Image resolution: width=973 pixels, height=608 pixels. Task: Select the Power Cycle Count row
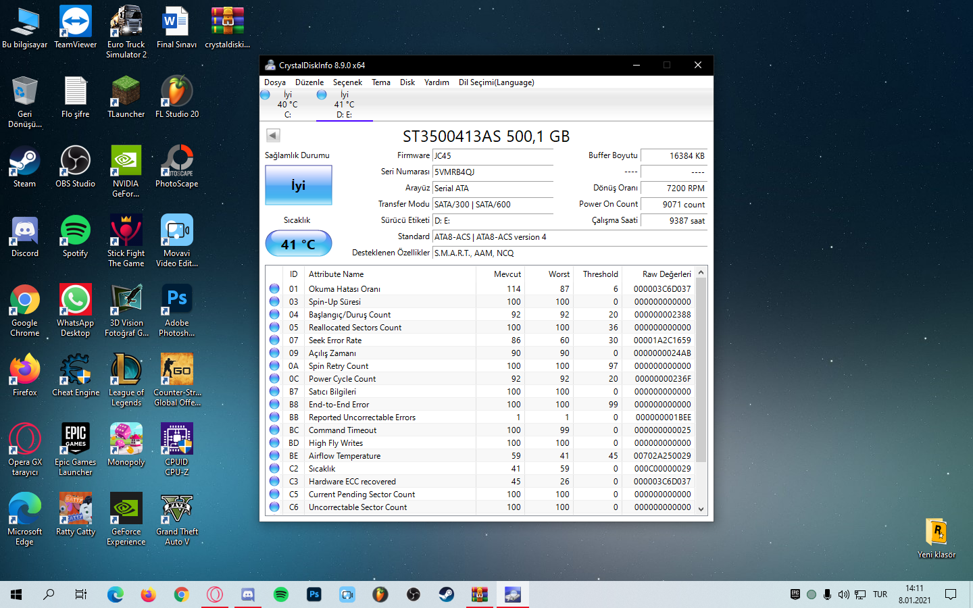pos(480,378)
